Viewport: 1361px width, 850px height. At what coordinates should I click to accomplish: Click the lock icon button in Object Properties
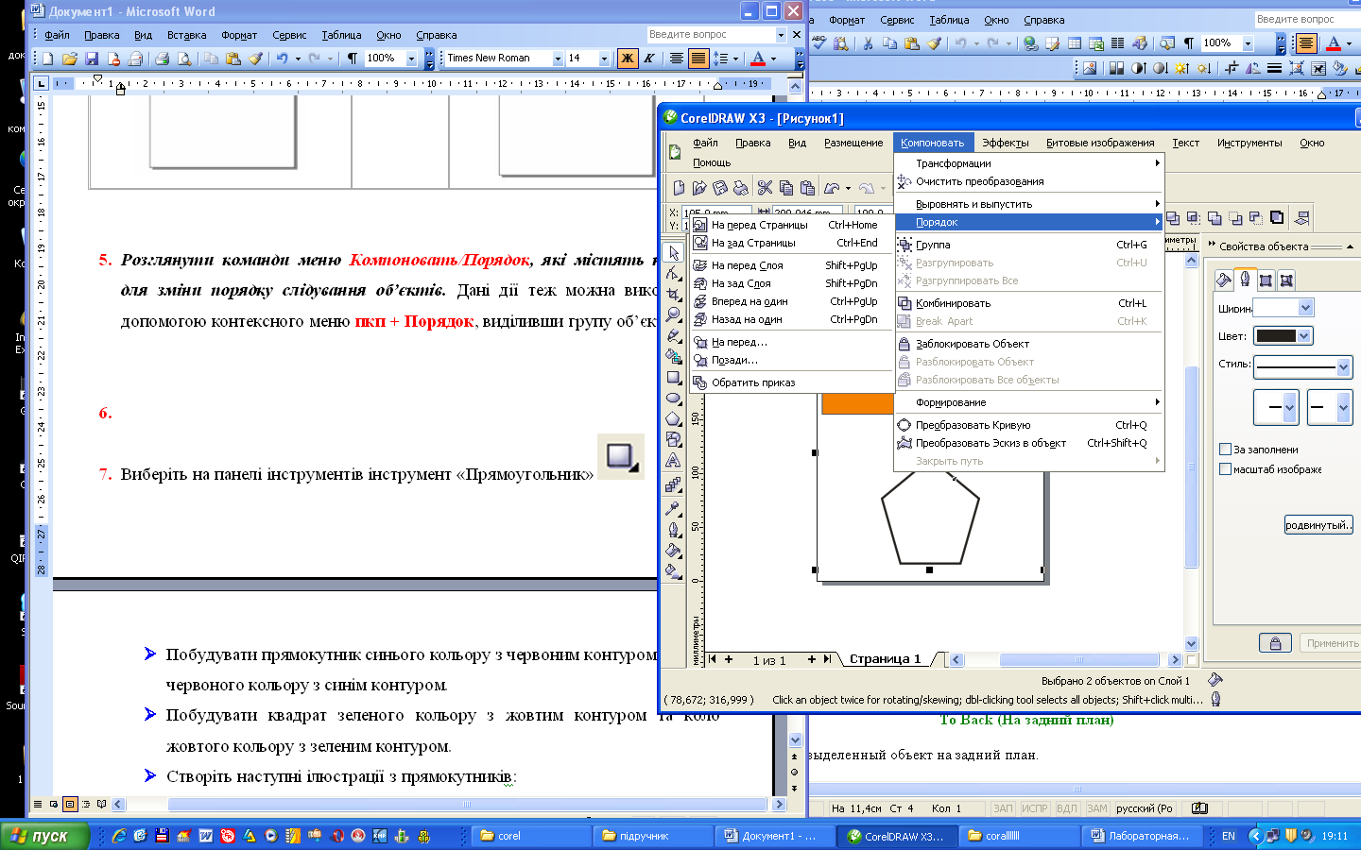point(1275,643)
